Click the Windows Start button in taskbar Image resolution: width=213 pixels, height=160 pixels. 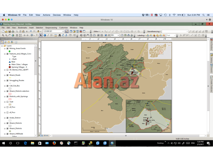(x=3, y=143)
